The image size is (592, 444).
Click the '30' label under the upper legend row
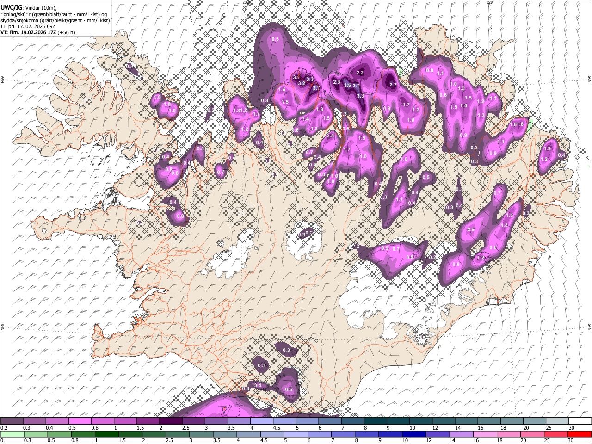[x=572, y=428]
